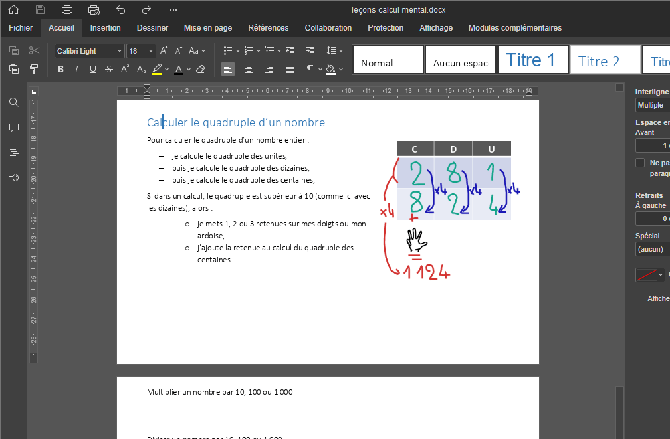Image resolution: width=670 pixels, height=439 pixels.
Task: Apply the Aucun espace style
Action: click(x=461, y=60)
